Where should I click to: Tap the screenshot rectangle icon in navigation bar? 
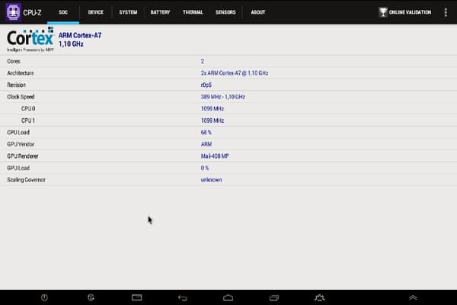pos(136,297)
